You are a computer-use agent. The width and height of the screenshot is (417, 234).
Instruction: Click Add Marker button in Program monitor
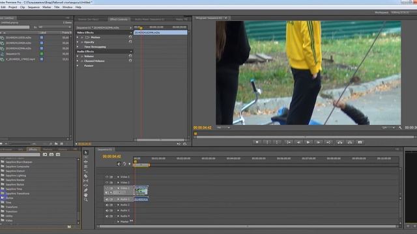tap(257, 142)
